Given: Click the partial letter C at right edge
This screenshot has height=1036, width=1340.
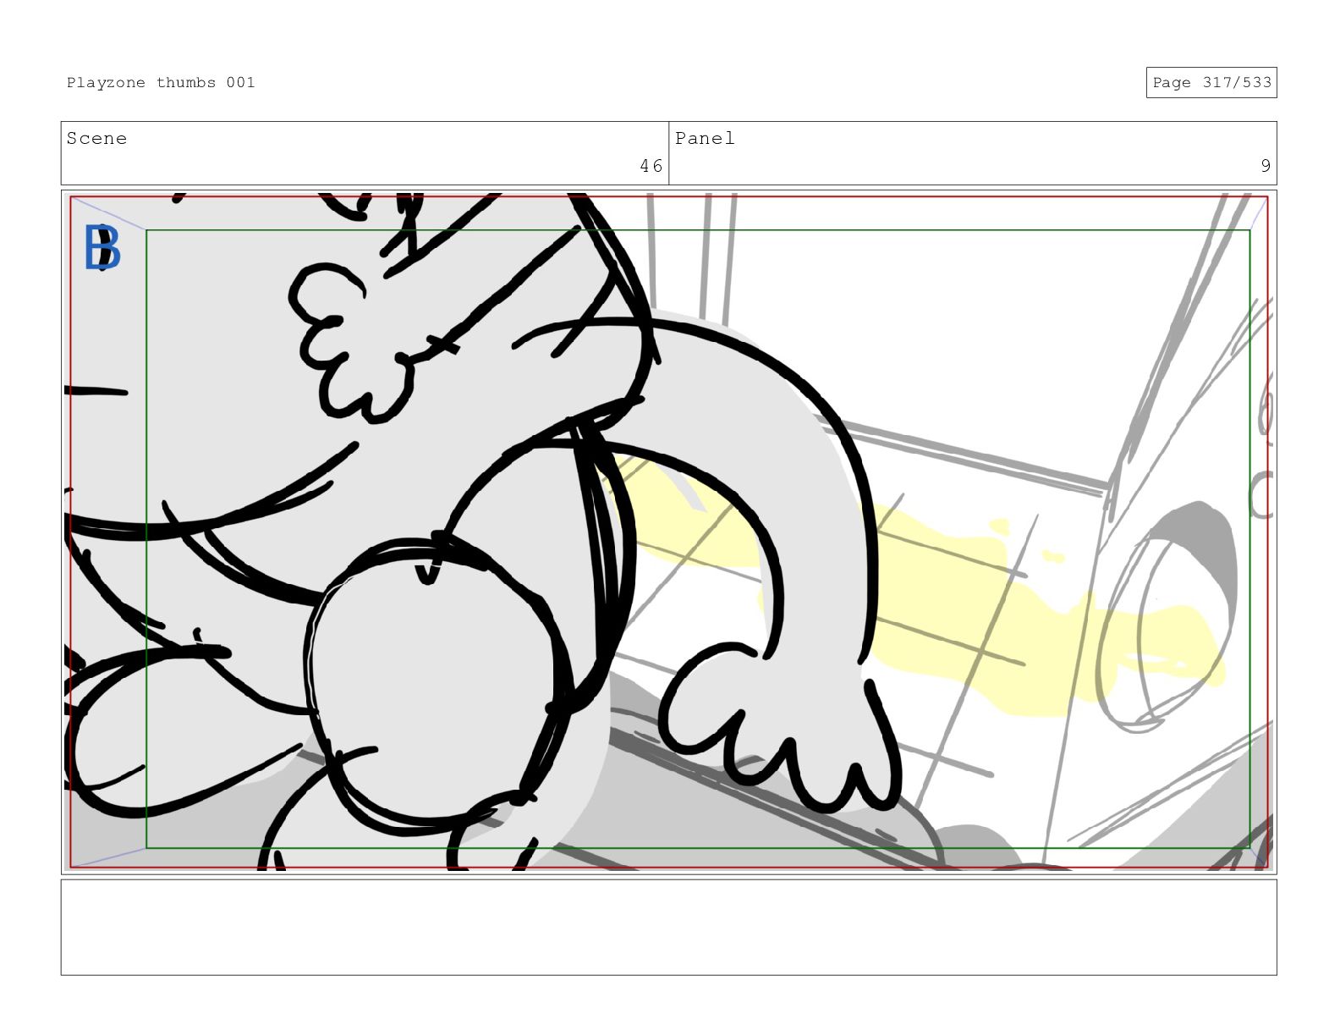Looking at the screenshot, I should tap(1260, 495).
